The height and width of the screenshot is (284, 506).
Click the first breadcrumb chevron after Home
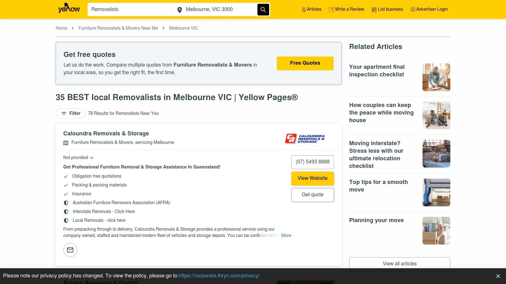73,28
